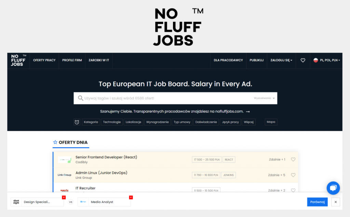The height and width of the screenshot is (217, 350).
Task: Go to Oferty Pracy menu
Action: point(44,60)
